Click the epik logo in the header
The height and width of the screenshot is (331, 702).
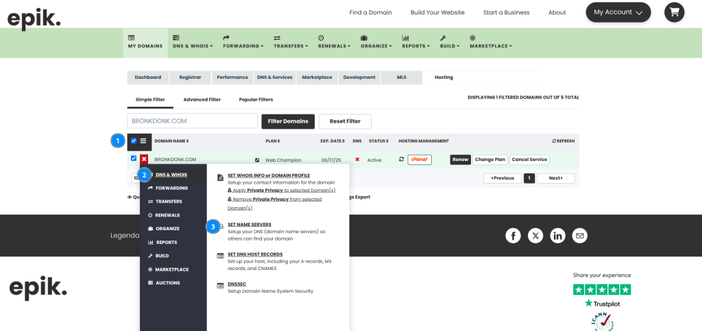coord(34,19)
